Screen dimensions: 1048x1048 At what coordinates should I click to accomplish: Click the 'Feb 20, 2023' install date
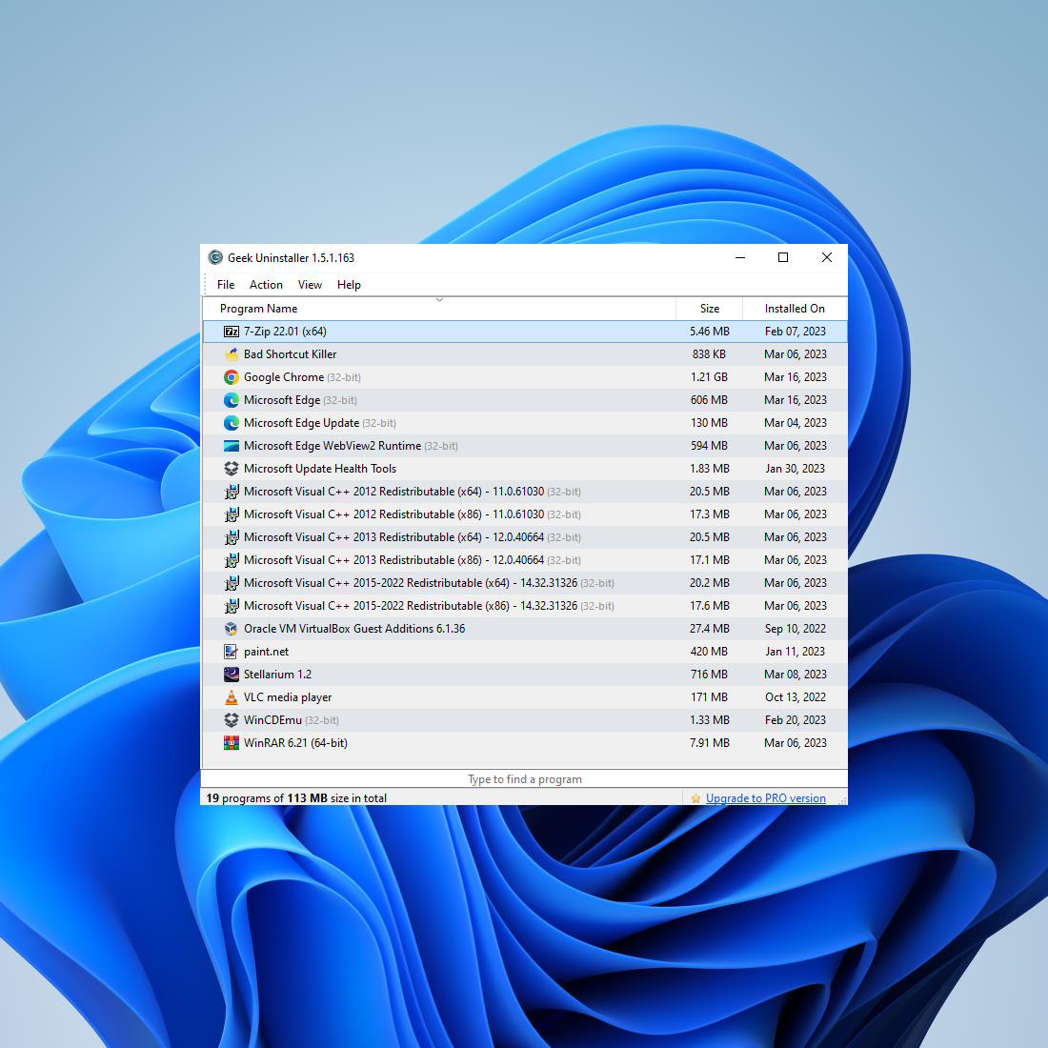[x=796, y=720]
